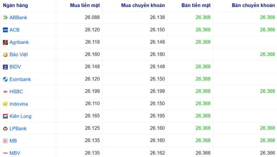Click the Kiên Long logo icon
Image resolution: width=277 pixels, height=157 pixels.
pyautogui.click(x=5, y=116)
